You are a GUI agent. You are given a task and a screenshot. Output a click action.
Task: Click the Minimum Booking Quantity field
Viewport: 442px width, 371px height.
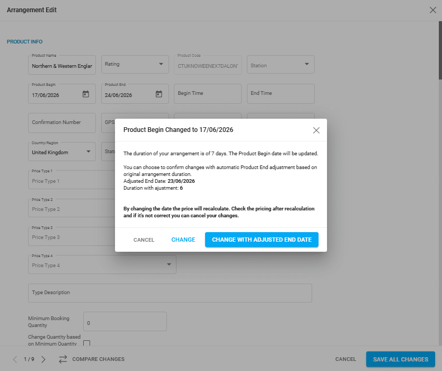click(x=125, y=322)
